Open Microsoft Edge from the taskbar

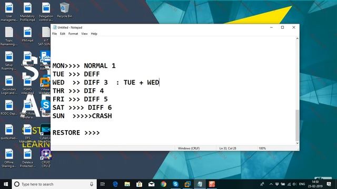click(x=115, y=184)
